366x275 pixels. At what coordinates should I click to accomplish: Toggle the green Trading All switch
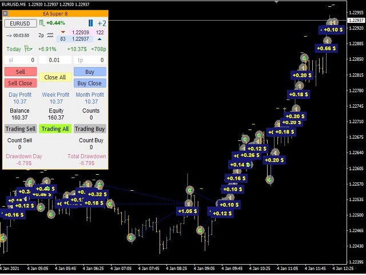[x=55, y=129]
